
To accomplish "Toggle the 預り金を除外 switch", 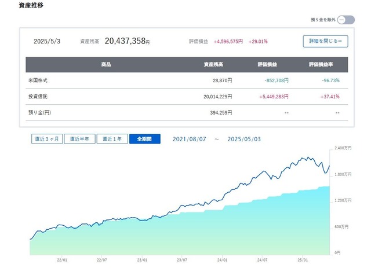I will click(x=345, y=20).
